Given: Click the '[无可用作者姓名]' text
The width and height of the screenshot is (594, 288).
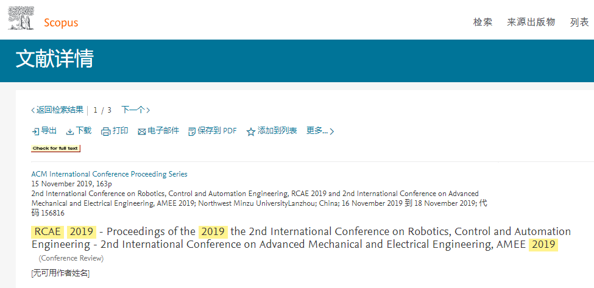Looking at the screenshot, I should tap(60, 273).
